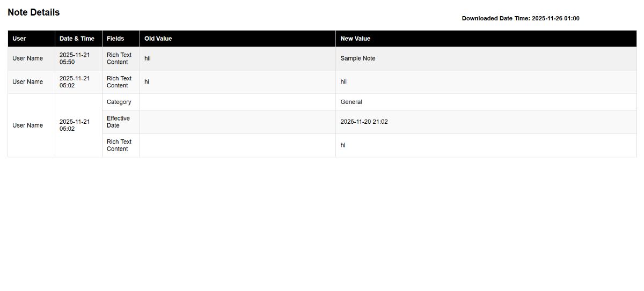
Task: Click the Old Value column header
Action: point(158,39)
